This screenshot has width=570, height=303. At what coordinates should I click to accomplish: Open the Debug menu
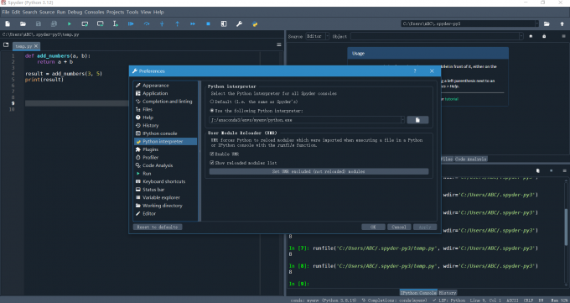(x=75, y=12)
